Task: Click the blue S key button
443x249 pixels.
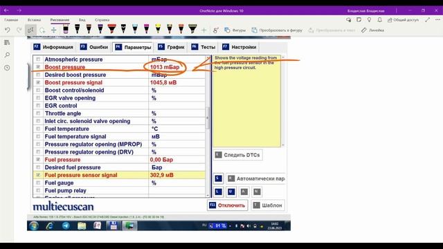Action: [218, 178]
